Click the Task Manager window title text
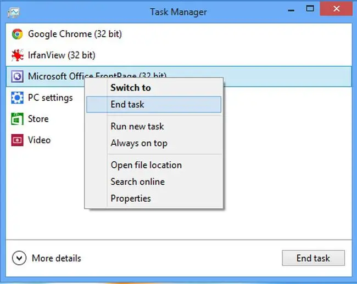This screenshot has width=357, height=284. [x=178, y=11]
